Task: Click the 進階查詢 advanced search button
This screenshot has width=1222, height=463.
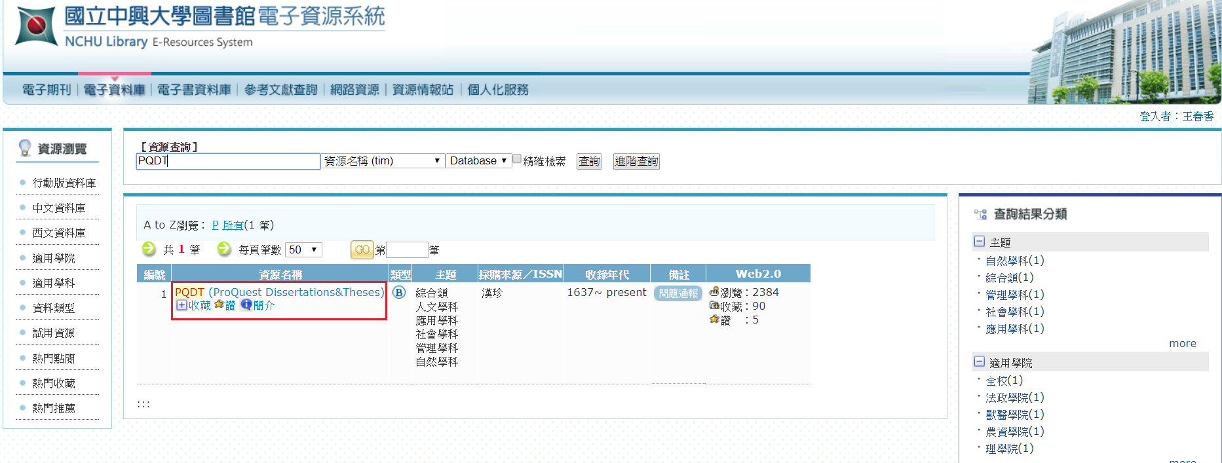Action: point(636,161)
